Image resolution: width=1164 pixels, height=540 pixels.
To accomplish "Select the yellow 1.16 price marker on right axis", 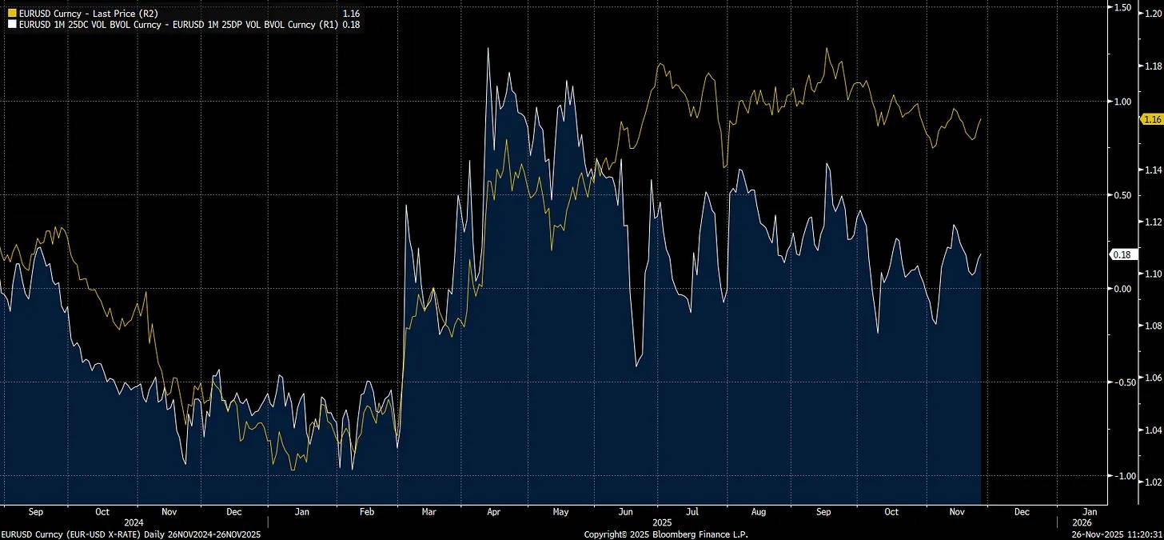I will click(1151, 119).
